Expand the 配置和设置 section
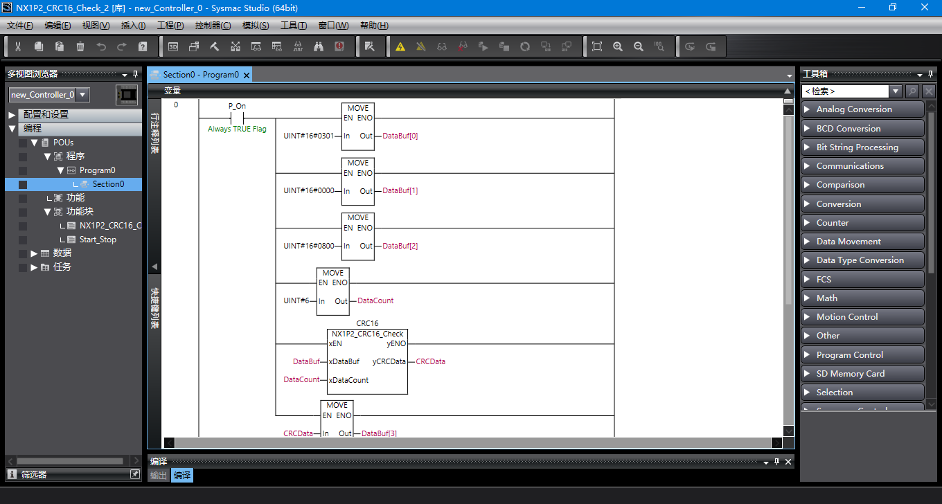 [x=12, y=115]
